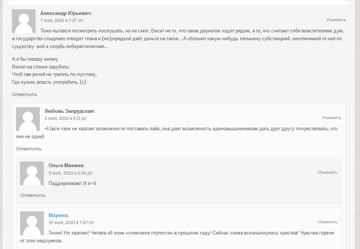Viewport: 360px width, 249px height.
Task: Reply to Александр Юрьевич's comment via Ответить
Action: point(25,95)
